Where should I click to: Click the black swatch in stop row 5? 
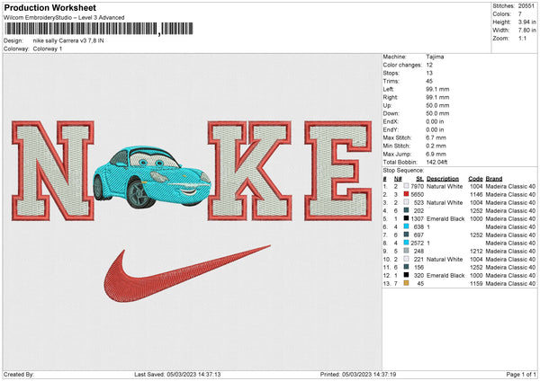tap(407, 218)
